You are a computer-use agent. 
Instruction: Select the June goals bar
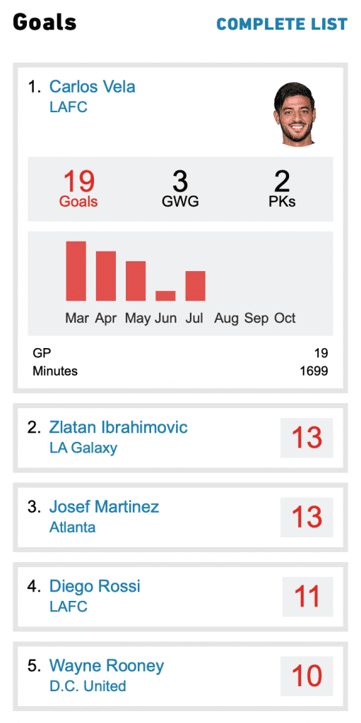coord(165,296)
